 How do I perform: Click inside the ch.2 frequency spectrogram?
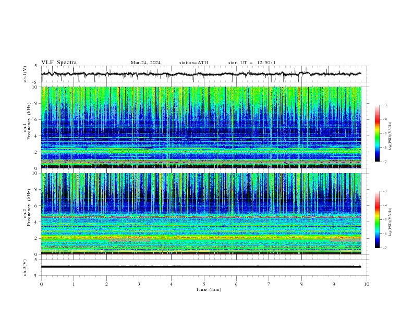pos(201,214)
